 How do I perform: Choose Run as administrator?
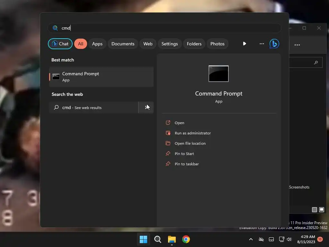click(193, 133)
